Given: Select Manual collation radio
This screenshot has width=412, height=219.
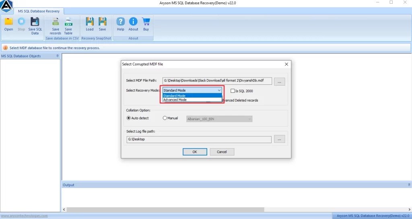Looking at the screenshot, I should pos(165,118).
